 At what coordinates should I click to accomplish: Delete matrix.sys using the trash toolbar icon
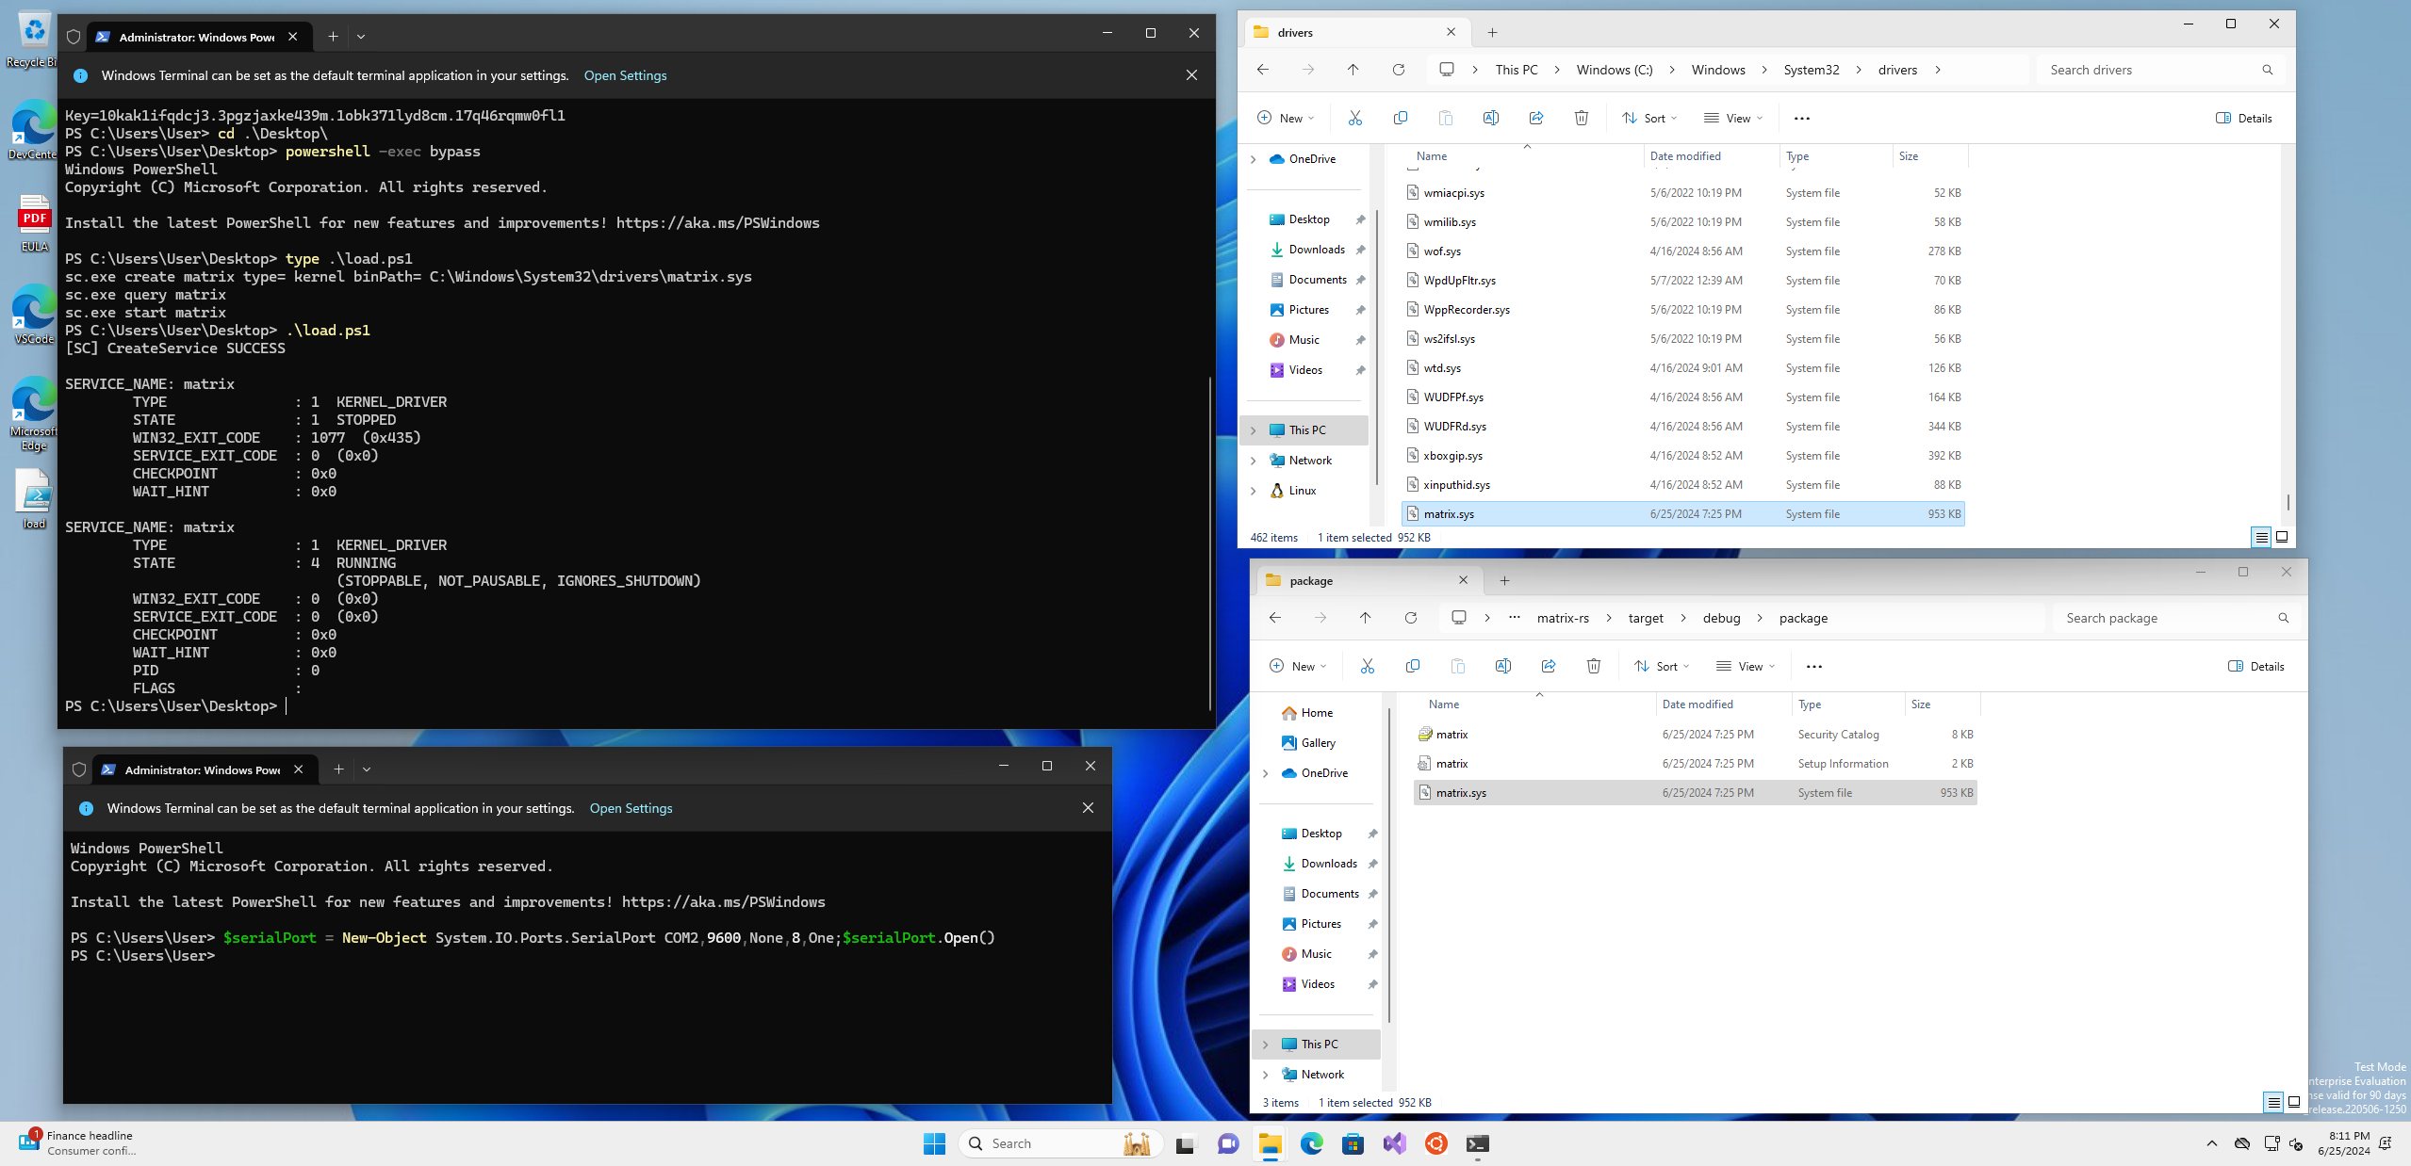click(x=1581, y=118)
